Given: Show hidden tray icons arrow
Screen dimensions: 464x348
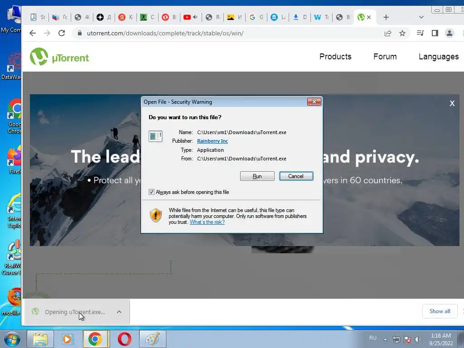Looking at the screenshot, I should (385, 339).
